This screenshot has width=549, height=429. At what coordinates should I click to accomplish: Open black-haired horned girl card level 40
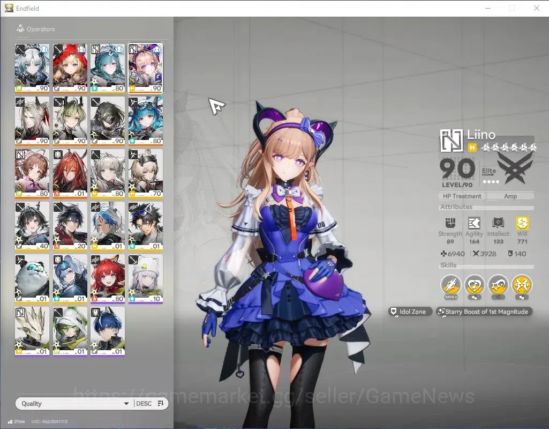[x=32, y=226]
